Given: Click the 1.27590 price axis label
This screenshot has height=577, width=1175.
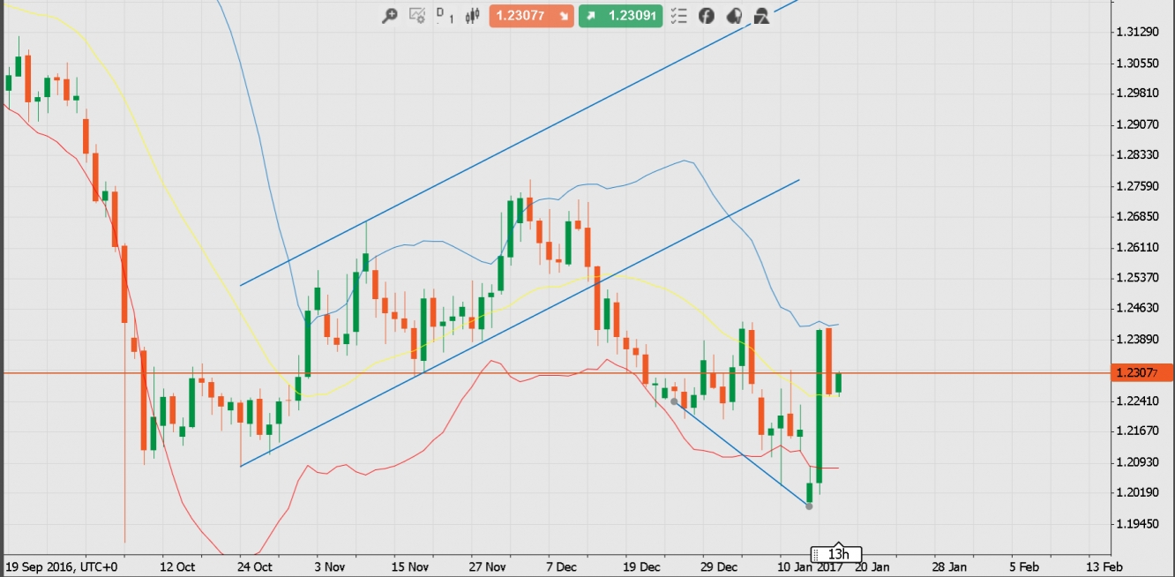Looking at the screenshot, I should tap(1137, 186).
